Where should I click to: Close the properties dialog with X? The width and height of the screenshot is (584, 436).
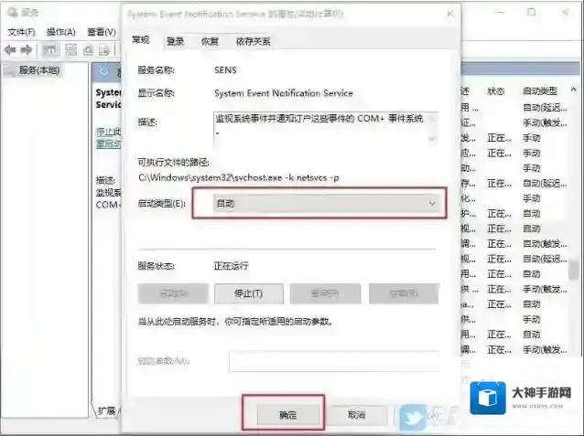click(450, 14)
